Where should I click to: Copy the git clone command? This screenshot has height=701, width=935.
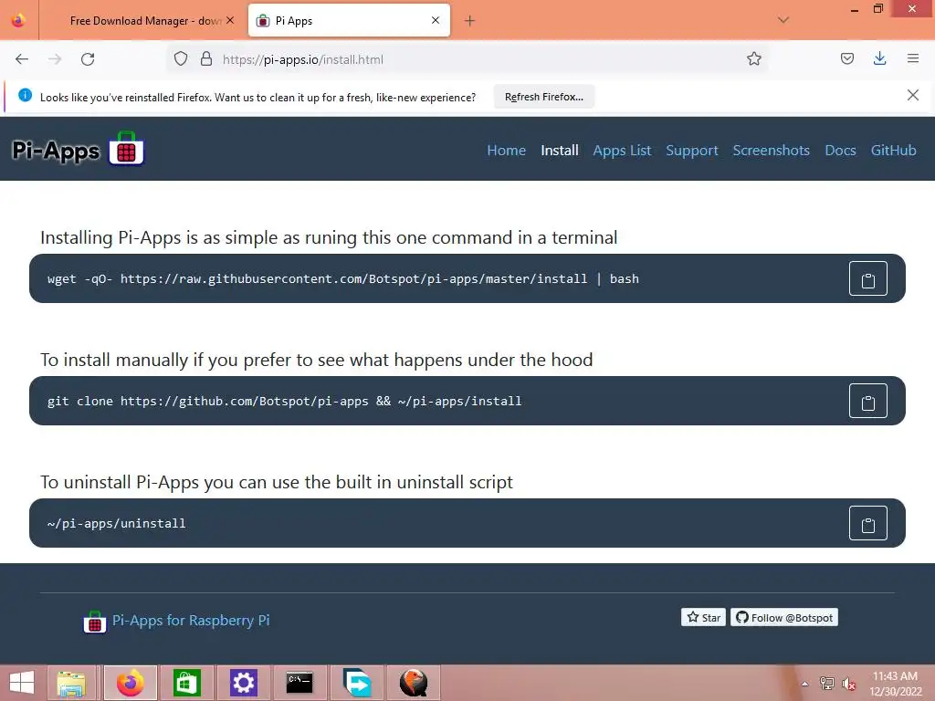pos(867,402)
